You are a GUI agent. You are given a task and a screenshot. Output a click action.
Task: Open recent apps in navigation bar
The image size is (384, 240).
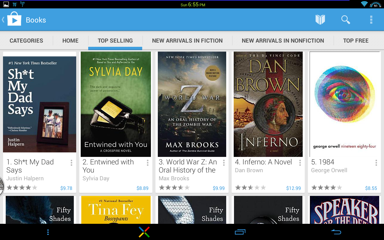point(240,232)
